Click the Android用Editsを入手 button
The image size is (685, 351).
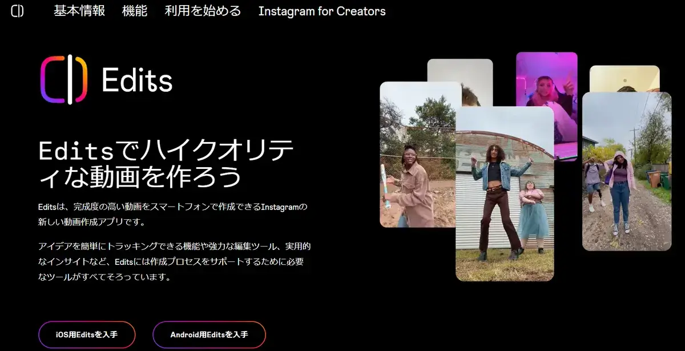[x=209, y=334]
